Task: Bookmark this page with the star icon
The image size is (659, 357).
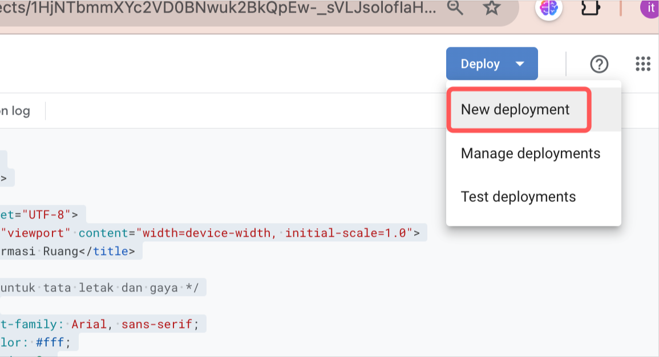Action: [x=491, y=7]
